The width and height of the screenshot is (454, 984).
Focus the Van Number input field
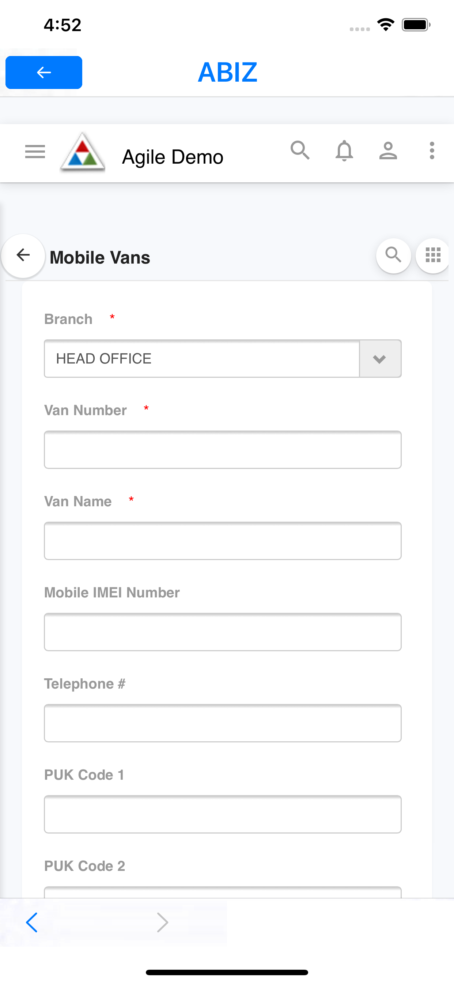[x=222, y=450]
